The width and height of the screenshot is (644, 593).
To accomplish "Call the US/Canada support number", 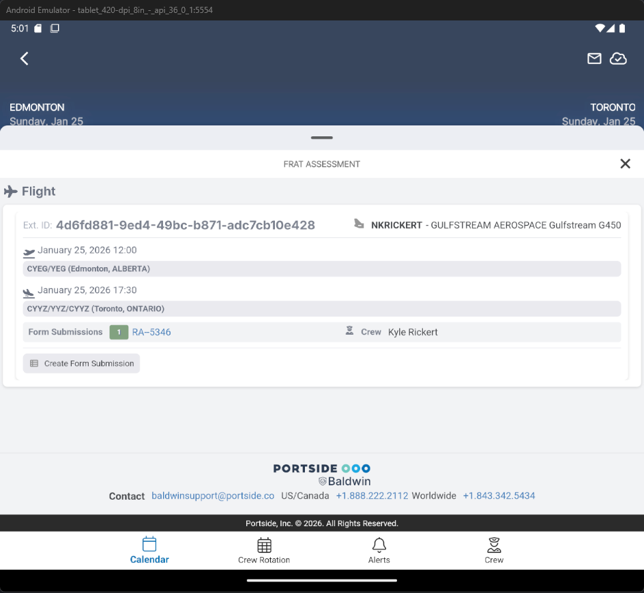I will pos(372,496).
